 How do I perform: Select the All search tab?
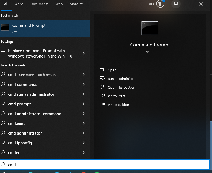6,4
